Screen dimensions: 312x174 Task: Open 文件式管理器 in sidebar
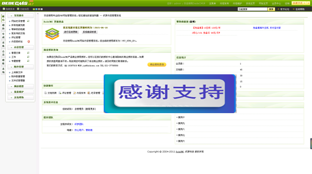pos(18,81)
